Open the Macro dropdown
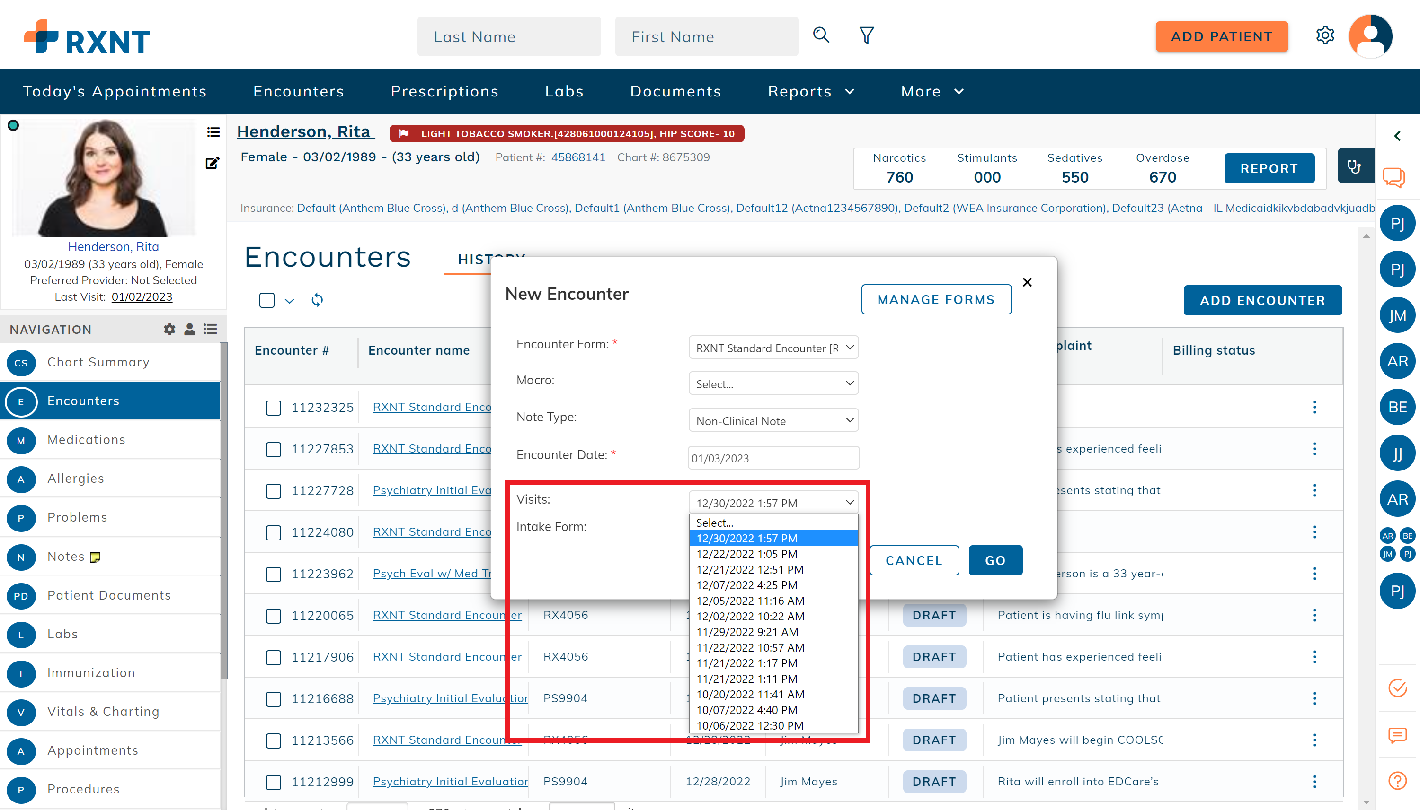The width and height of the screenshot is (1420, 810). [x=773, y=384]
